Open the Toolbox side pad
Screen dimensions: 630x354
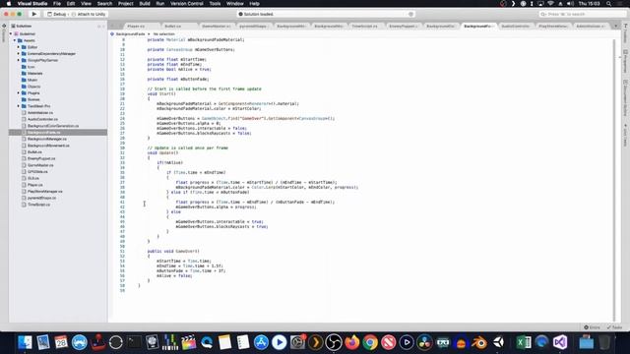point(626,34)
